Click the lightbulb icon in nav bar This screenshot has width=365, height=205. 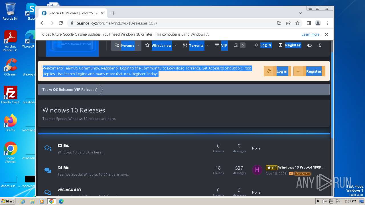320,45
